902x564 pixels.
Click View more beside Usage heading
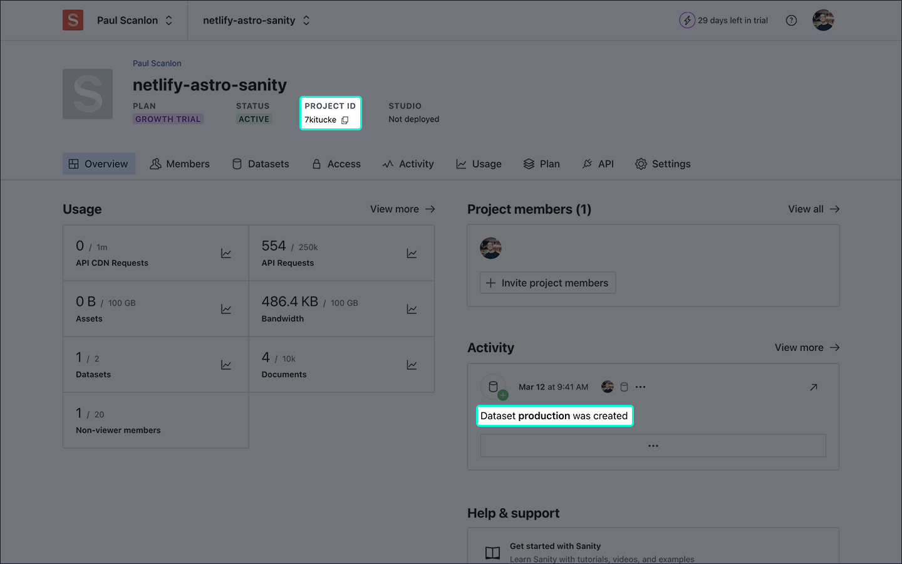pos(403,209)
